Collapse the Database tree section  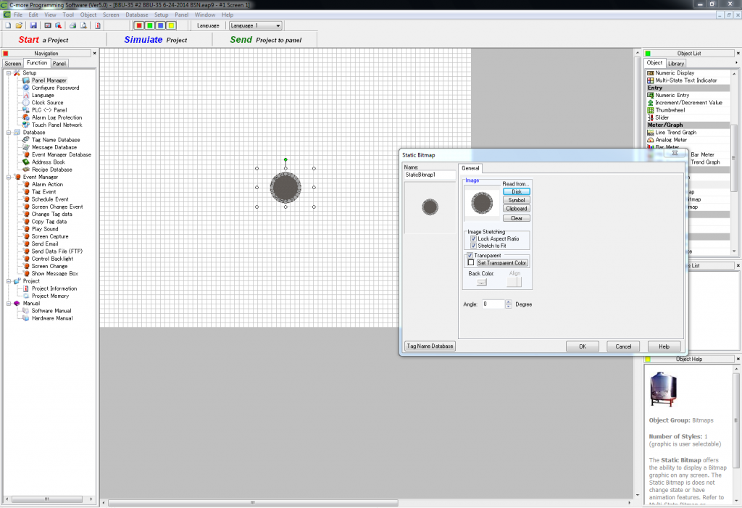coord(8,132)
